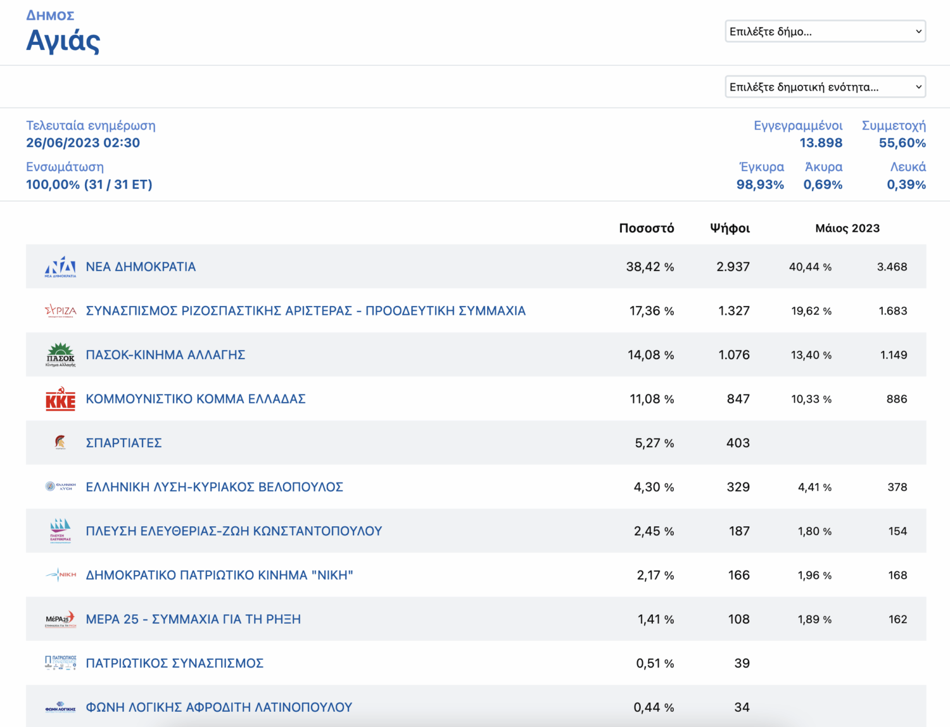The image size is (950, 727).
Task: Open the 'Επιλέξτε δημοτική ενότητα...' dropdown
Action: (x=825, y=87)
